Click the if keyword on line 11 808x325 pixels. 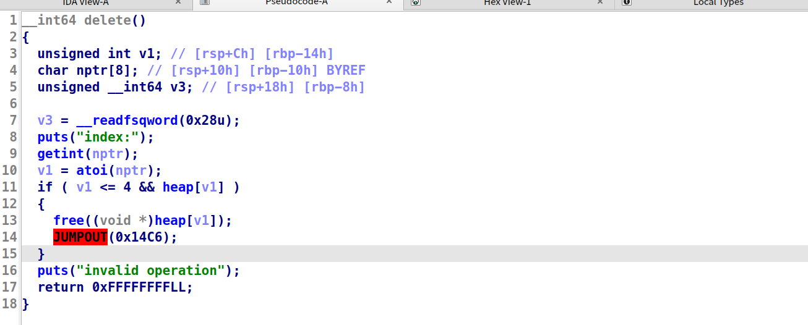coord(45,187)
